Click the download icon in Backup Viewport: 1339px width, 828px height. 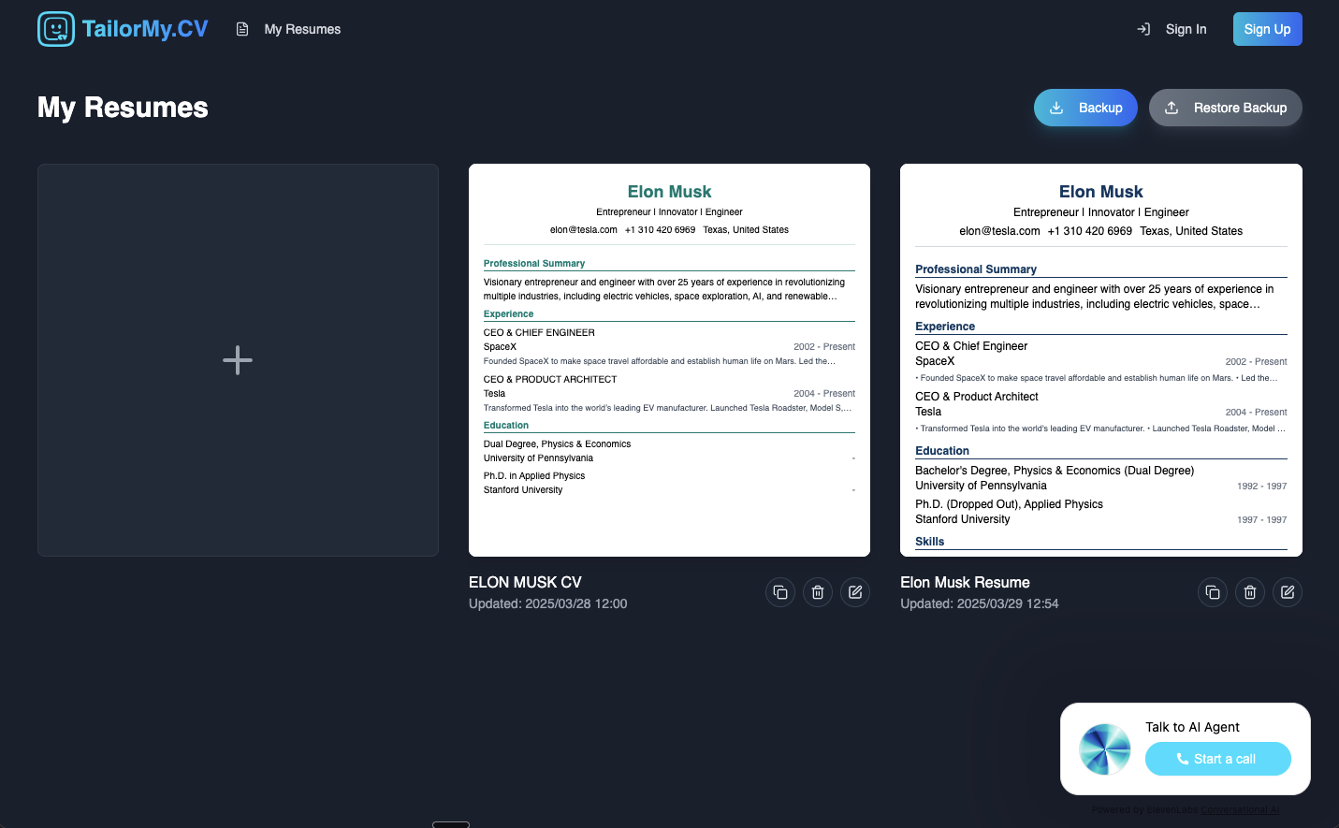tap(1056, 108)
